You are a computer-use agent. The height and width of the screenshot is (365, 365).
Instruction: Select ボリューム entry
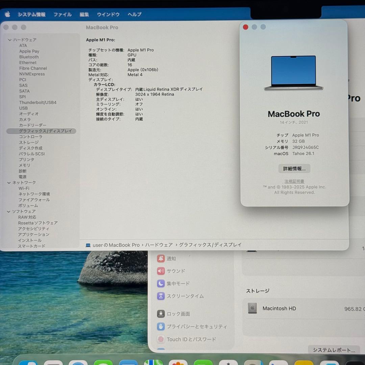coord(28,206)
